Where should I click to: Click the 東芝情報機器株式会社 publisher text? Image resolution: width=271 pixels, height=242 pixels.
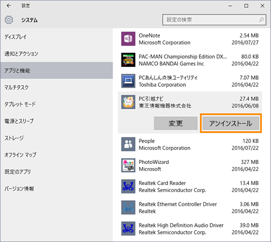(165, 106)
